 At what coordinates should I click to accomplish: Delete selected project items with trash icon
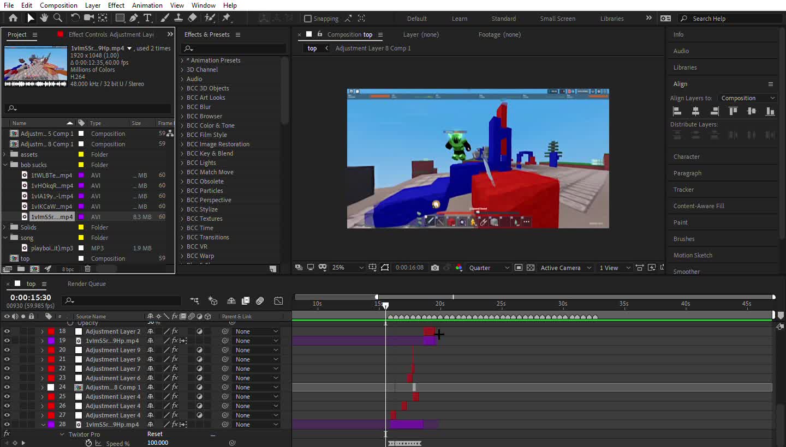(x=87, y=269)
